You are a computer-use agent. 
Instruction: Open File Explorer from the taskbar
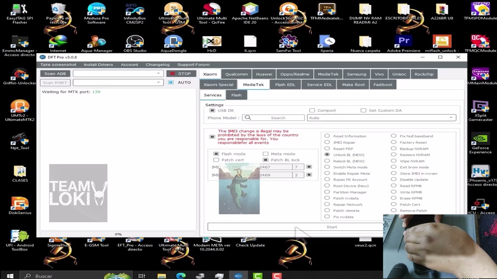[x=162, y=276]
